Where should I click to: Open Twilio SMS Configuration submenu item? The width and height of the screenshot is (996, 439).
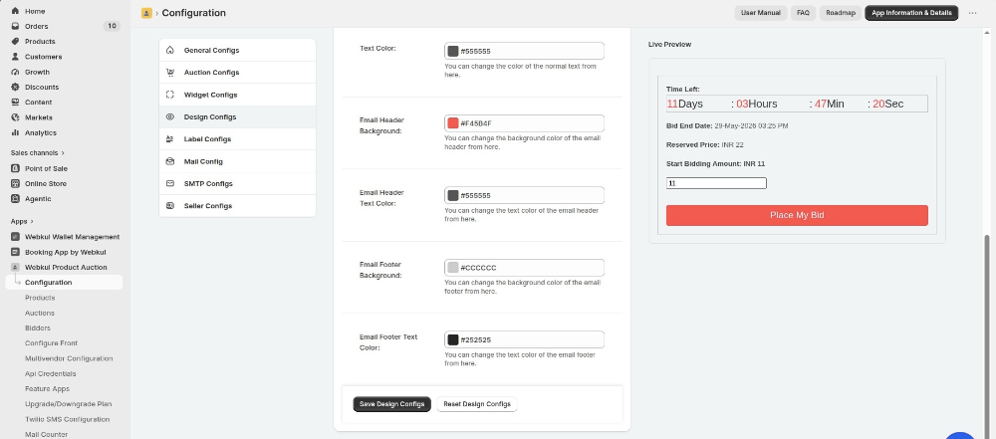(x=68, y=419)
